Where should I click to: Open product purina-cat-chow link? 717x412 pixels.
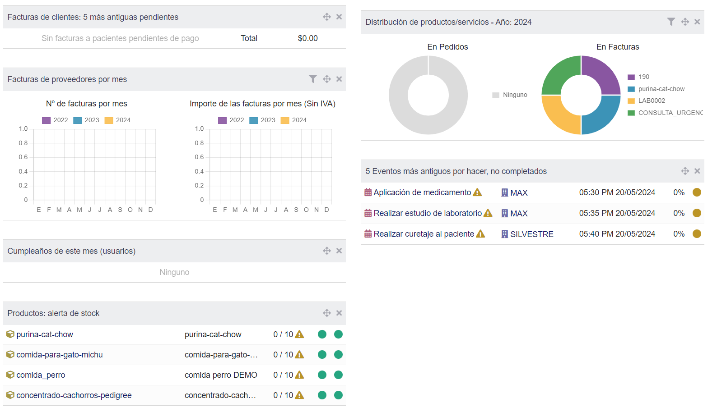pos(45,334)
